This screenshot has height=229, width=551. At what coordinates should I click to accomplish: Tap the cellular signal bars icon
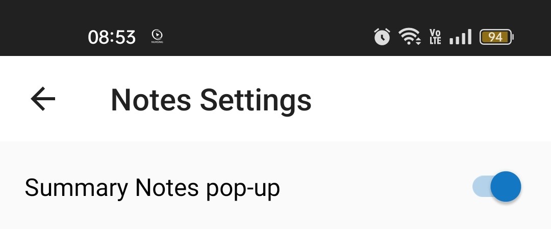point(460,37)
